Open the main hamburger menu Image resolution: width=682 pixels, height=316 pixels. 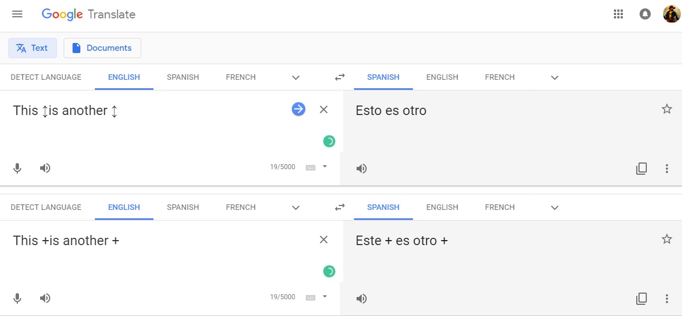tap(17, 15)
